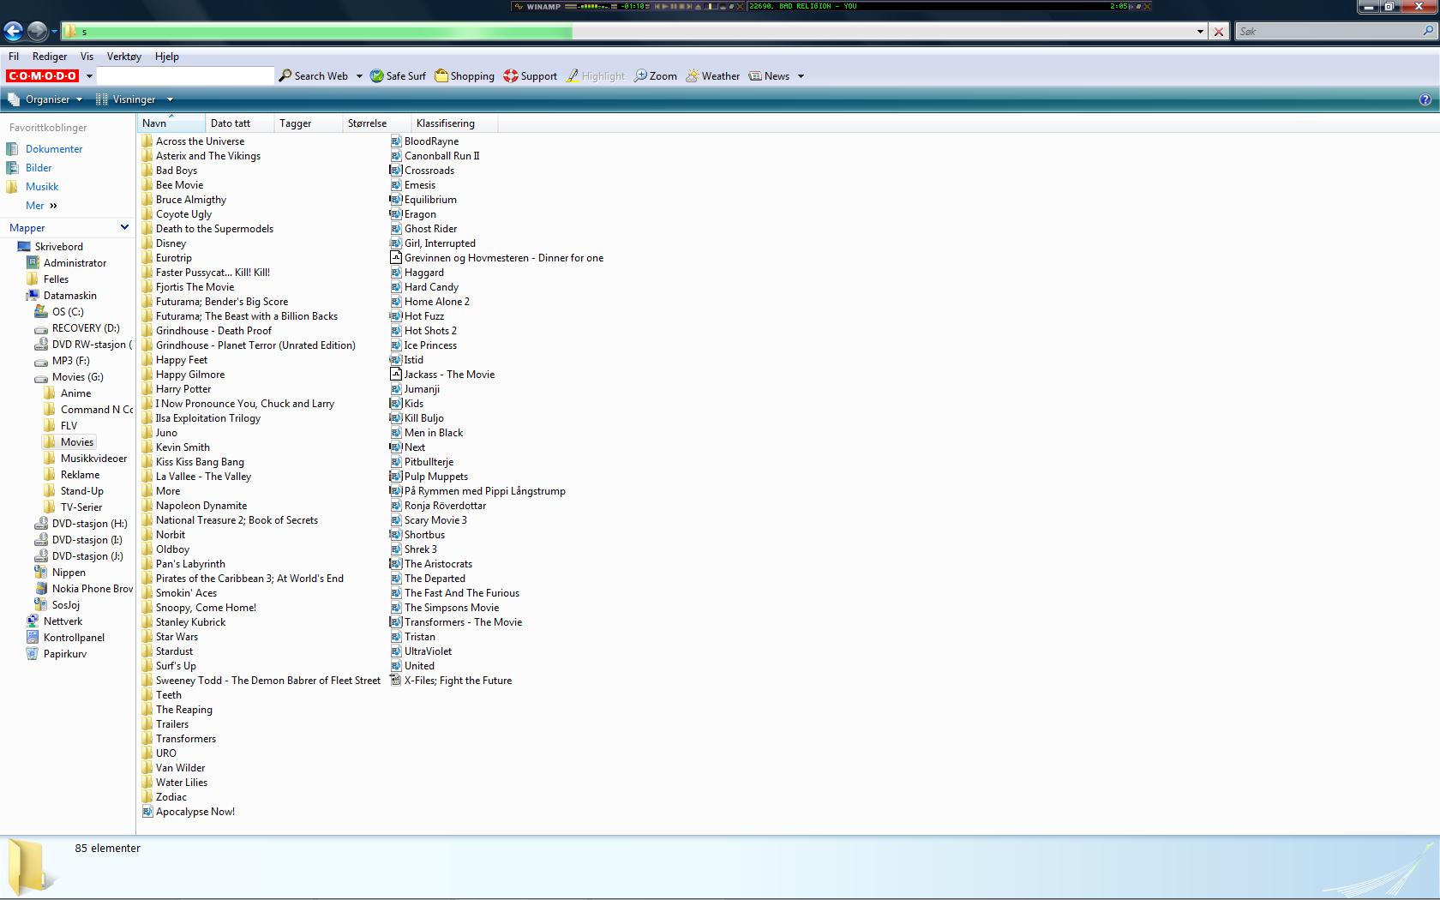Image resolution: width=1440 pixels, height=900 pixels.
Task: Select På Rymmen med Pippi Långstrump file
Action: (x=478, y=491)
